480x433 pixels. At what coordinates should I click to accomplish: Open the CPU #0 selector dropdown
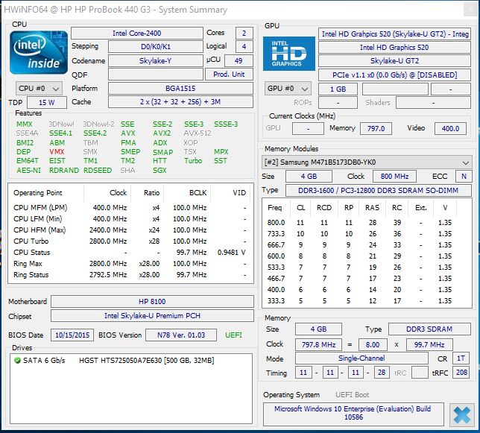(x=39, y=89)
